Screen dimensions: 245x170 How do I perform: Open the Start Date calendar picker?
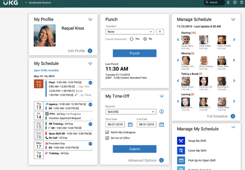[x=130, y=124]
